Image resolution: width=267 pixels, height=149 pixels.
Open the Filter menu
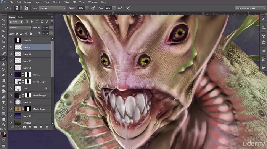[66, 2]
